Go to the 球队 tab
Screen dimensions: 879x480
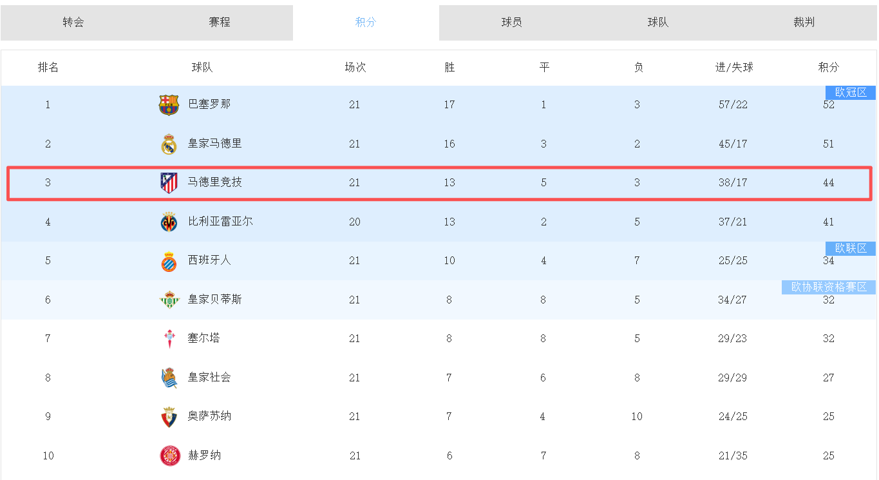[x=658, y=23]
